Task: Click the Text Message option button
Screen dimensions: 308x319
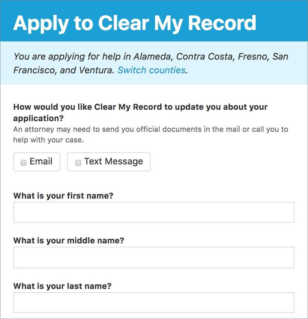Action: (109, 161)
